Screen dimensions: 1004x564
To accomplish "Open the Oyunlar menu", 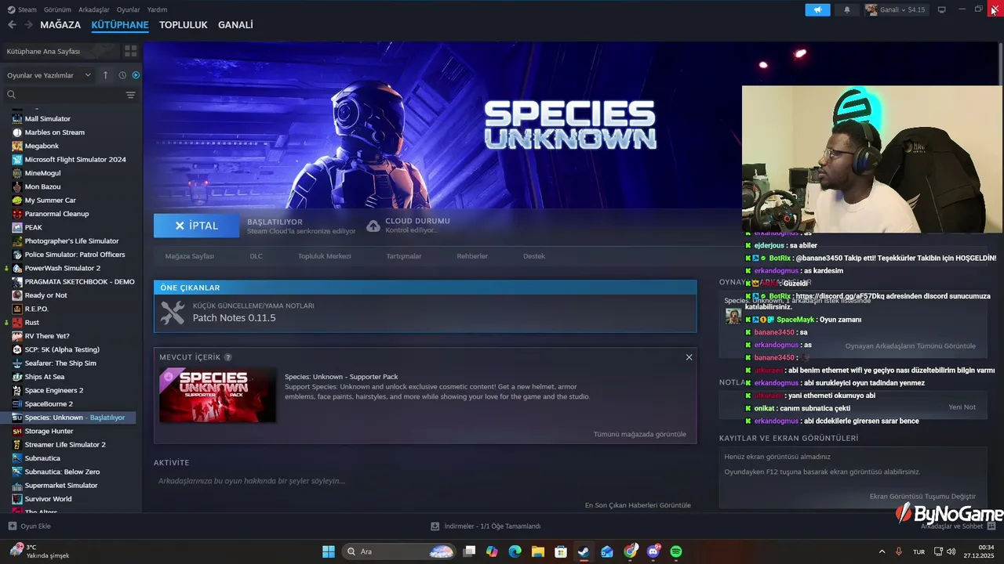I will tap(128, 9).
